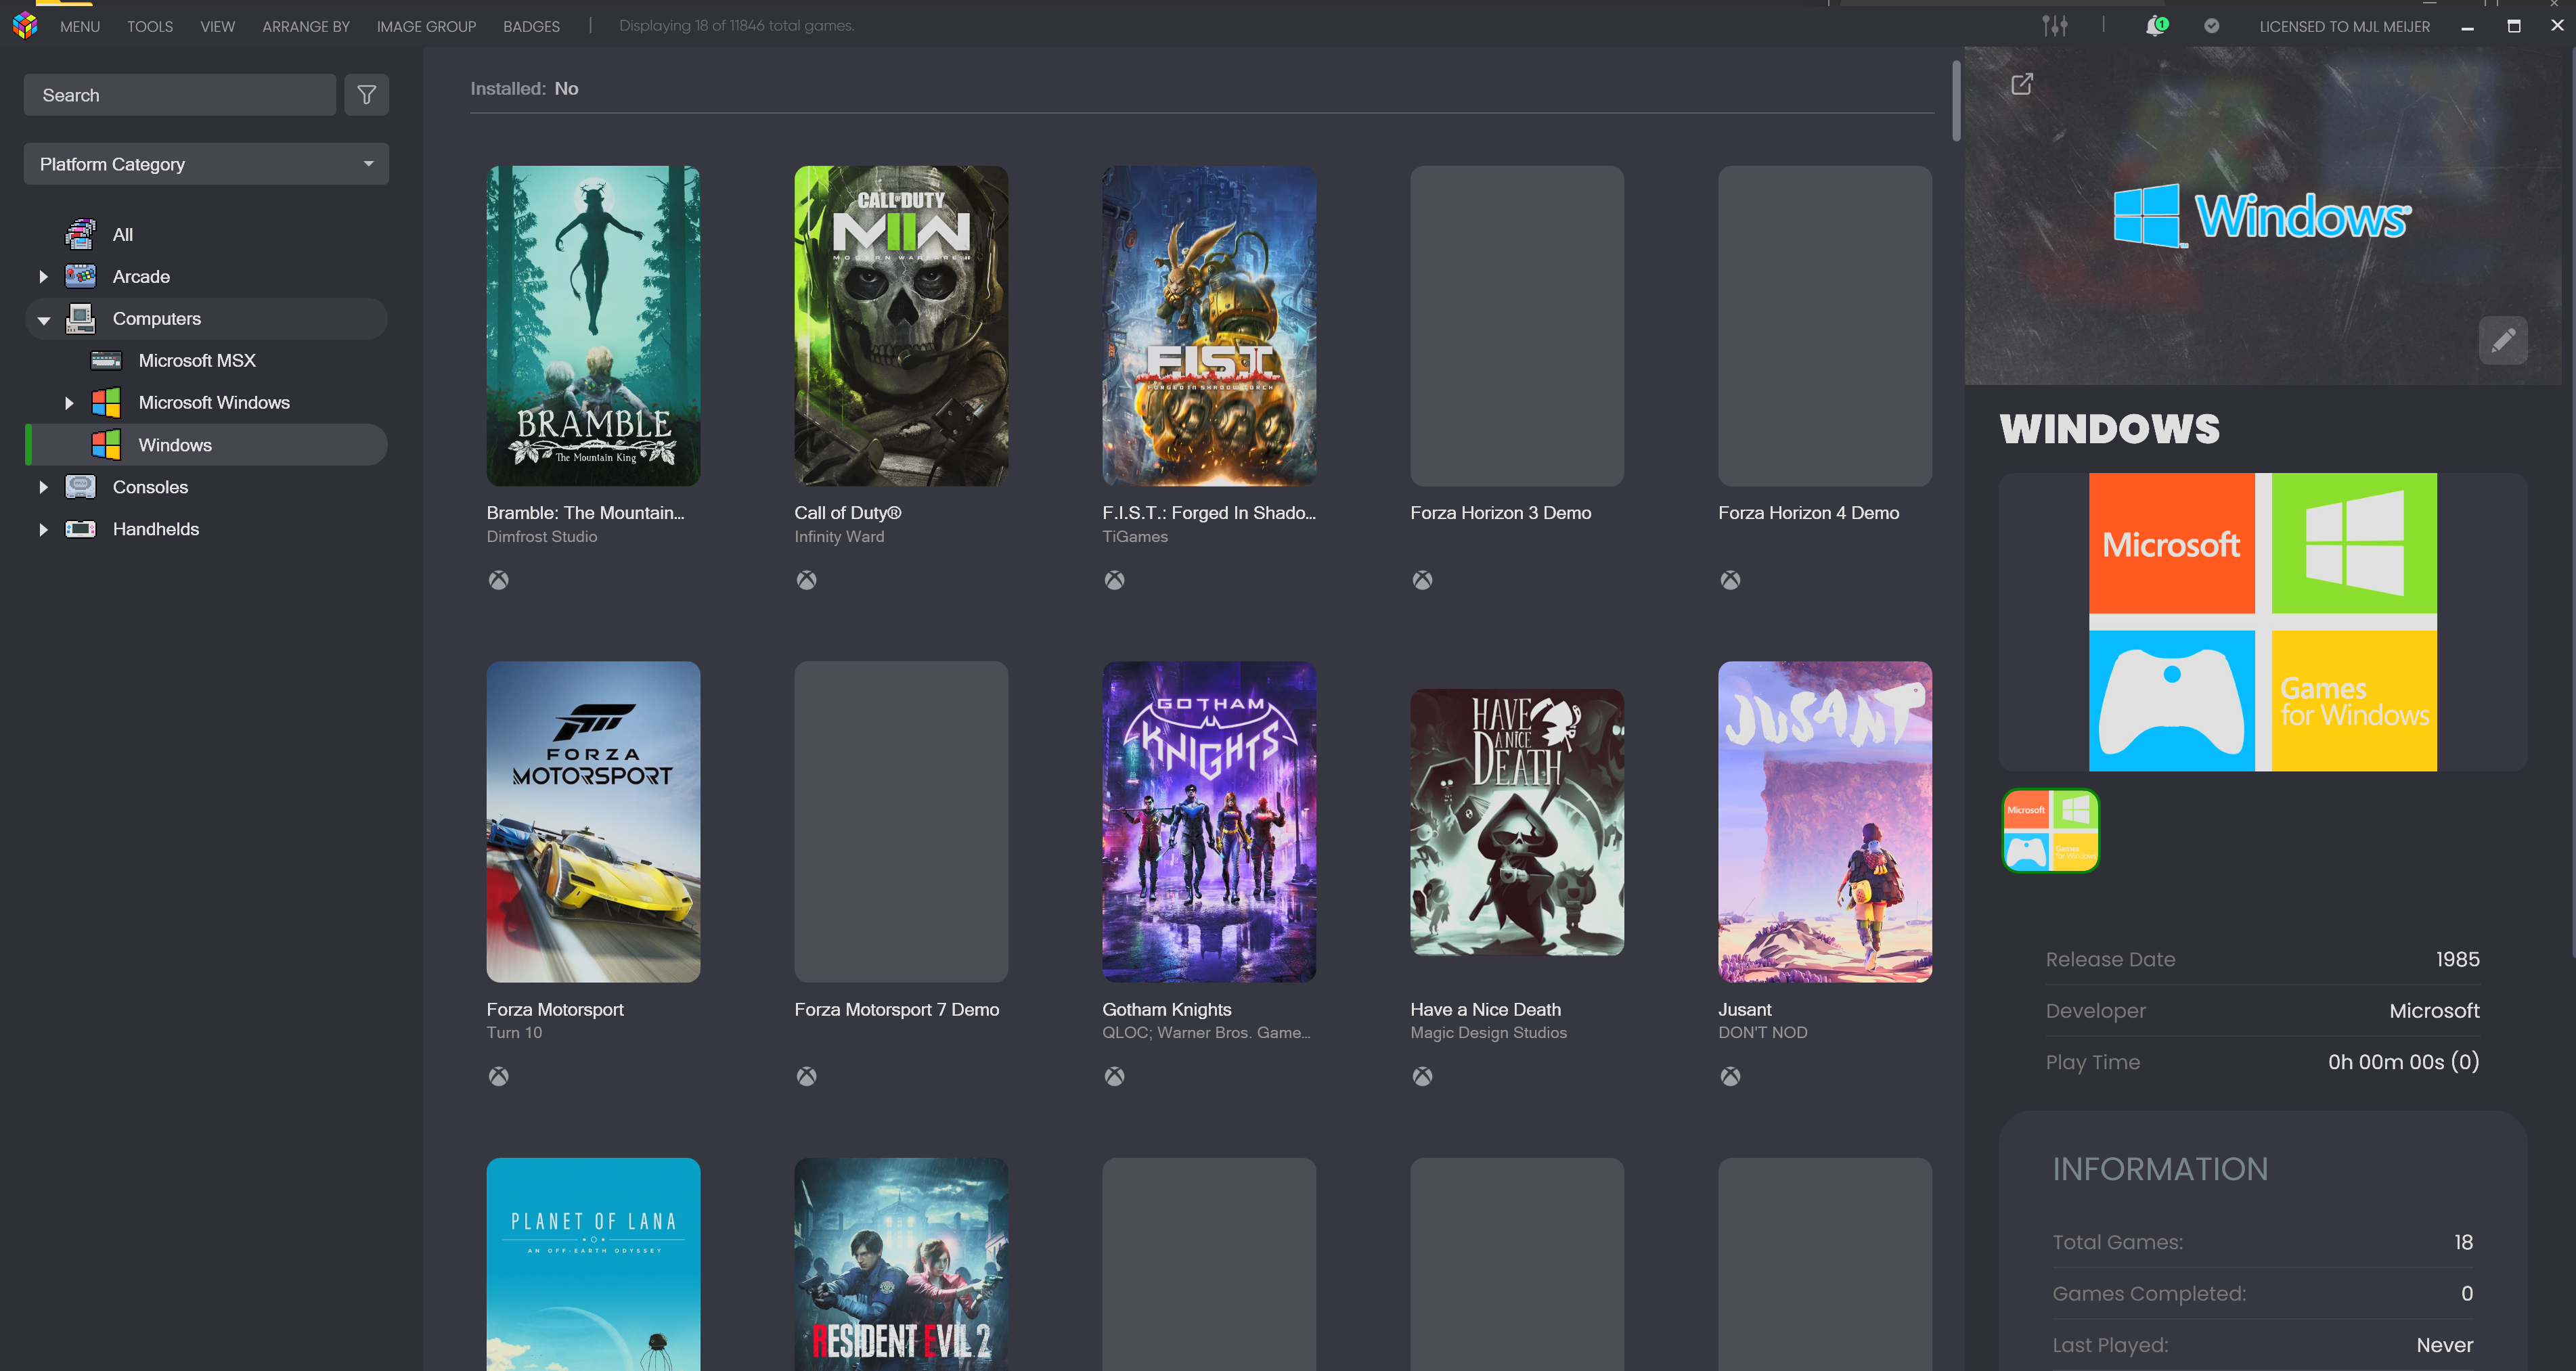Viewport: 2576px width, 1371px height.
Task: Select Have a Nice Death cover
Action: coord(1517,822)
